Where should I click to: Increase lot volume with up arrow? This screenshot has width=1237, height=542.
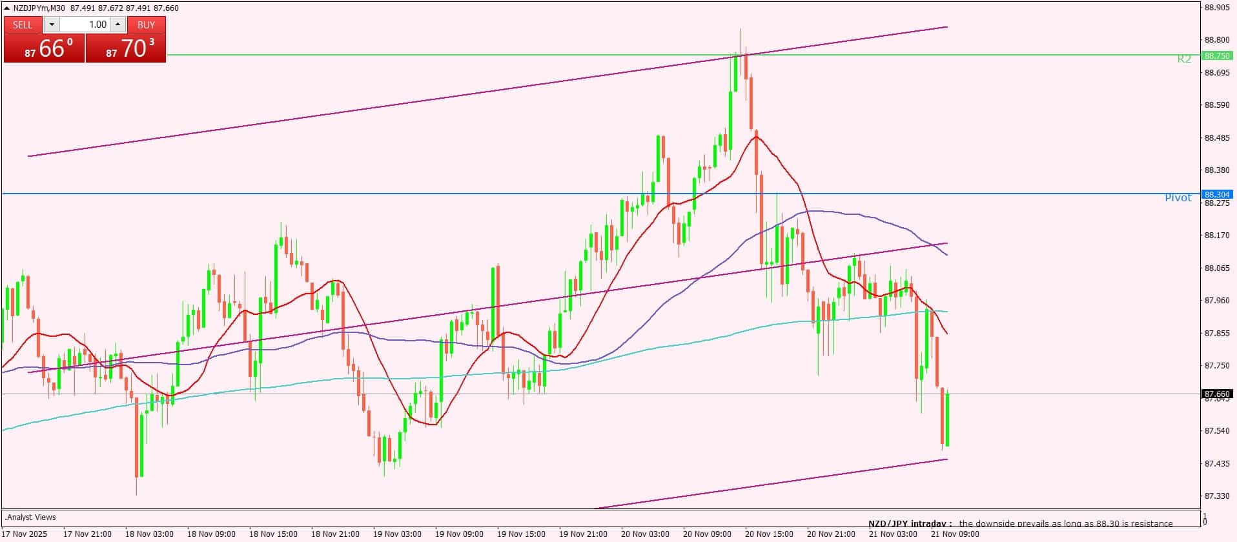coord(118,25)
